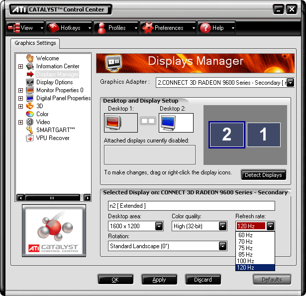Open the Preferences menu dropdown arrow
Screen dimensions: 306x296
[194, 28]
